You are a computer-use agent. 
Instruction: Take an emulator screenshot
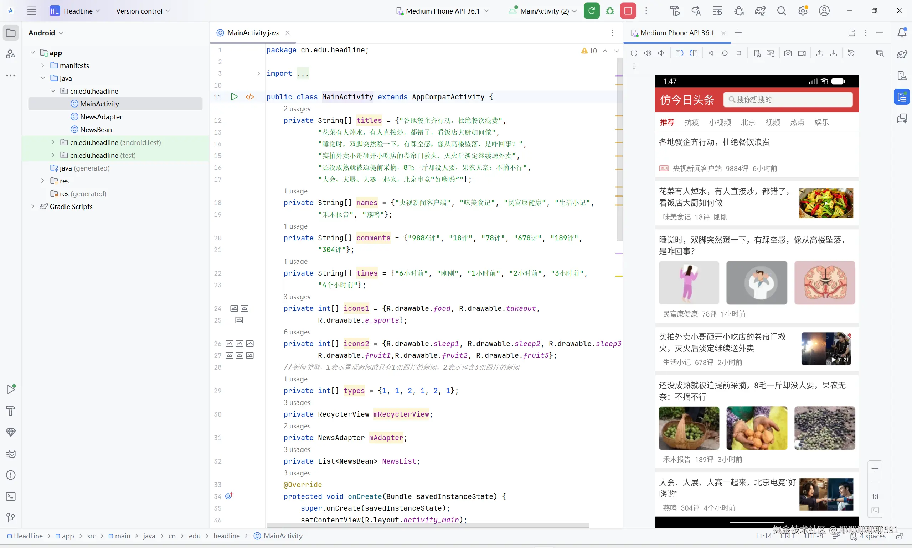pyautogui.click(x=788, y=53)
